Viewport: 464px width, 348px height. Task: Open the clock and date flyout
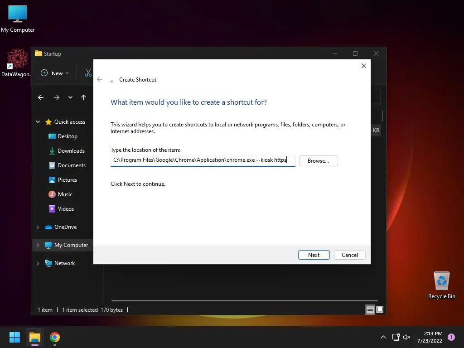point(430,337)
